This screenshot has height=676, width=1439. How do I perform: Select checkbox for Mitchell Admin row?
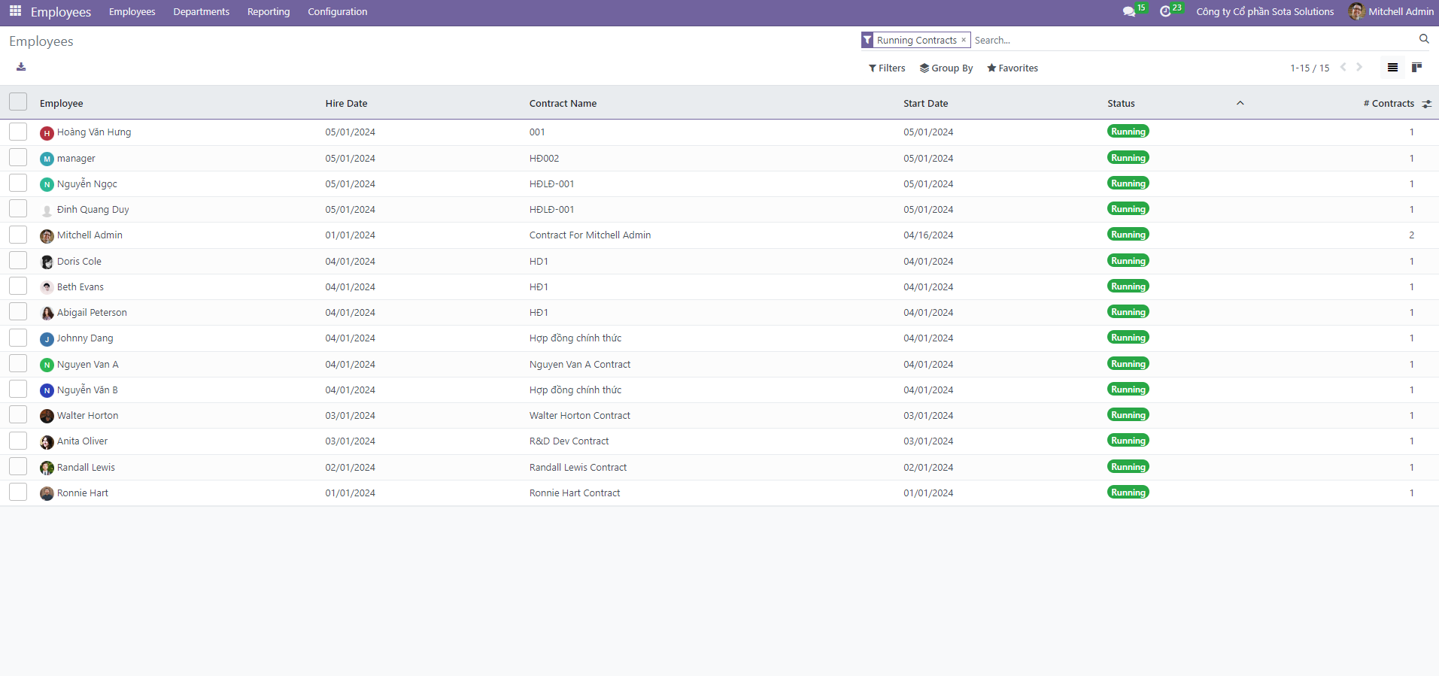point(18,235)
